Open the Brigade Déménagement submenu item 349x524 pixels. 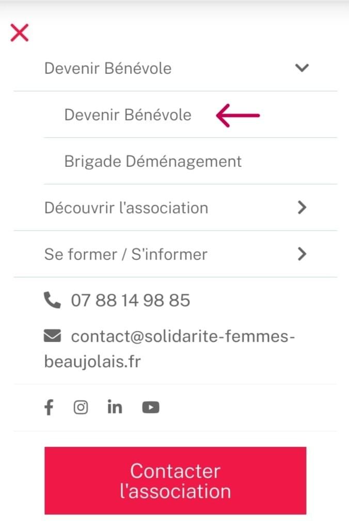(153, 161)
